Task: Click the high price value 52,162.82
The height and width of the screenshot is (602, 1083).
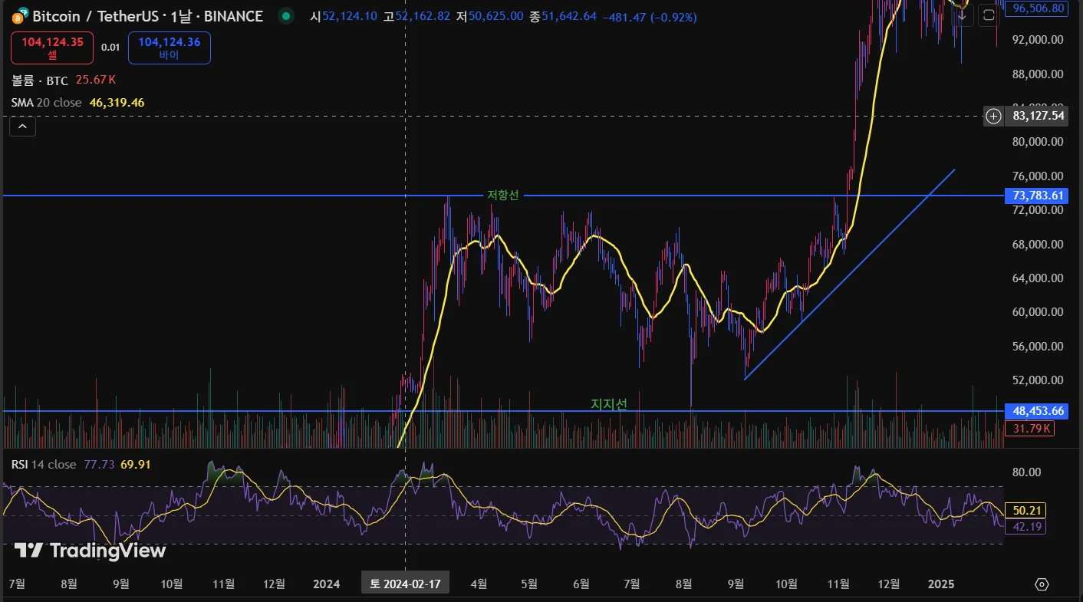Action: (423, 16)
